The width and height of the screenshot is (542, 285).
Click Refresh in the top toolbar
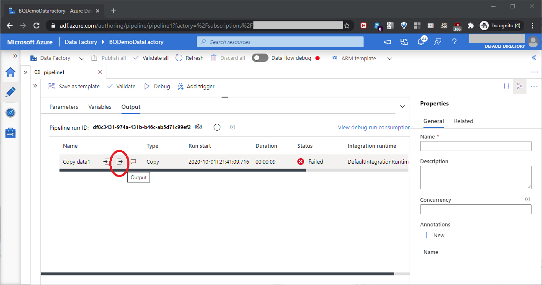[189, 58]
